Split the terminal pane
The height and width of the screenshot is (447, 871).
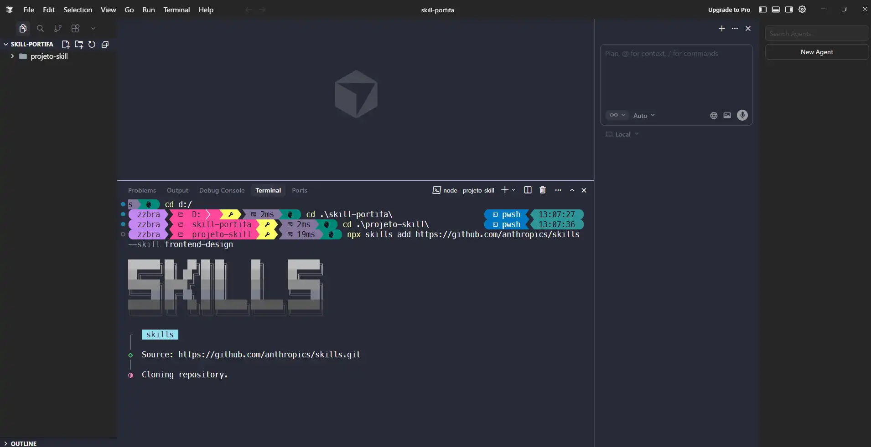coord(528,190)
